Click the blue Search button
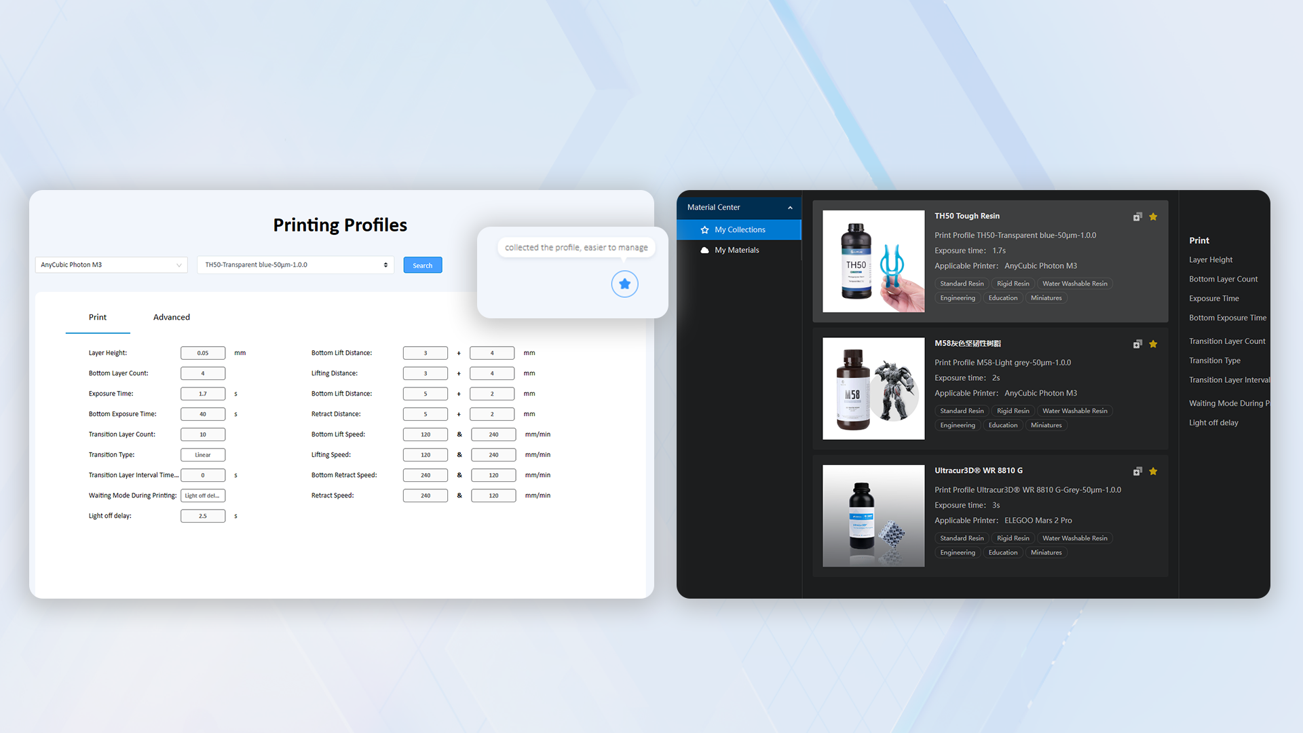The height and width of the screenshot is (733, 1303). [423, 265]
